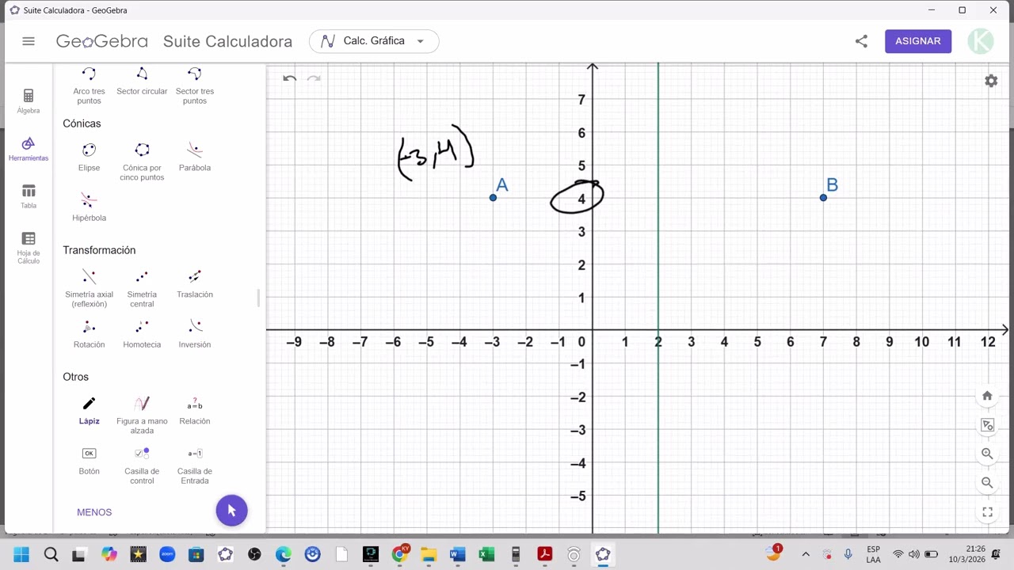Viewport: 1014px width, 570px height.
Task: Undo the last action
Action: pyautogui.click(x=290, y=78)
